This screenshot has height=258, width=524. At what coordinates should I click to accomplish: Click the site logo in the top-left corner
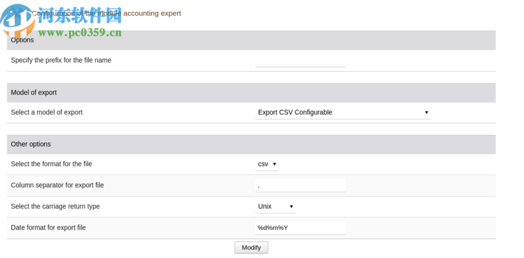click(x=17, y=21)
